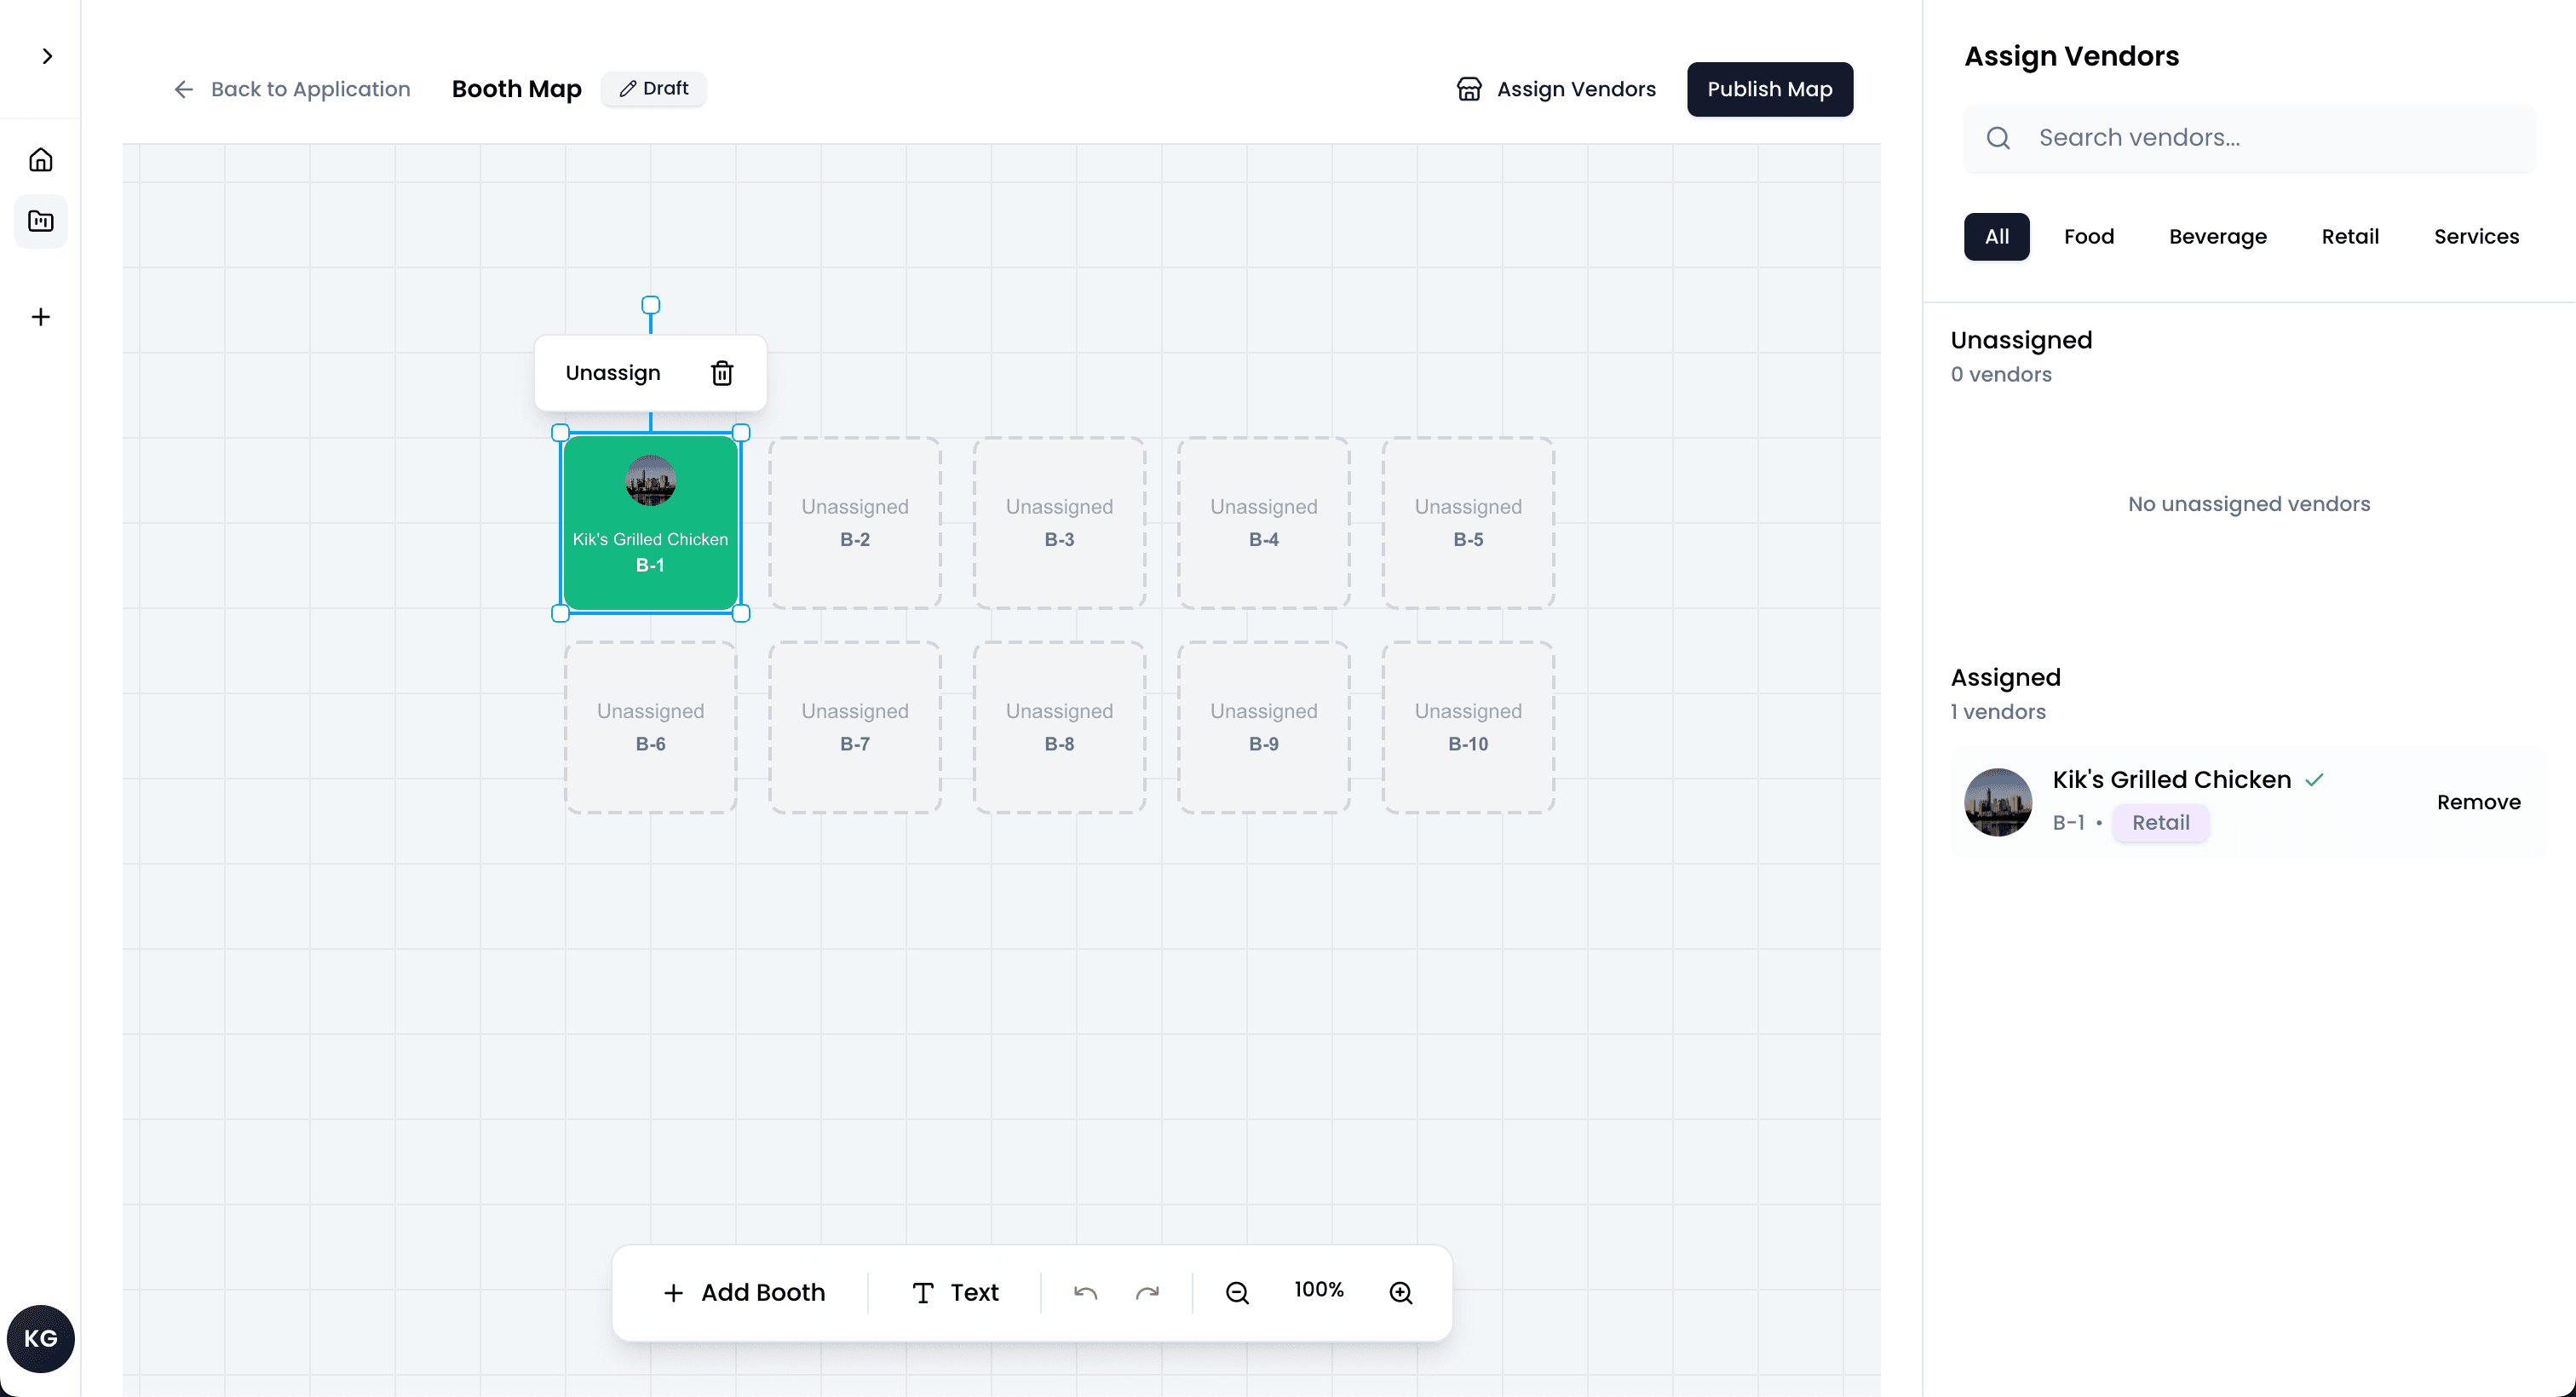
Task: Delete booth with the trash icon
Action: pyautogui.click(x=722, y=373)
